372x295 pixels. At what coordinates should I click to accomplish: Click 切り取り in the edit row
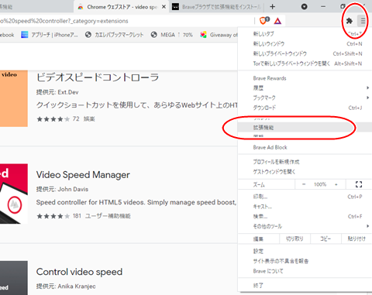(294, 239)
